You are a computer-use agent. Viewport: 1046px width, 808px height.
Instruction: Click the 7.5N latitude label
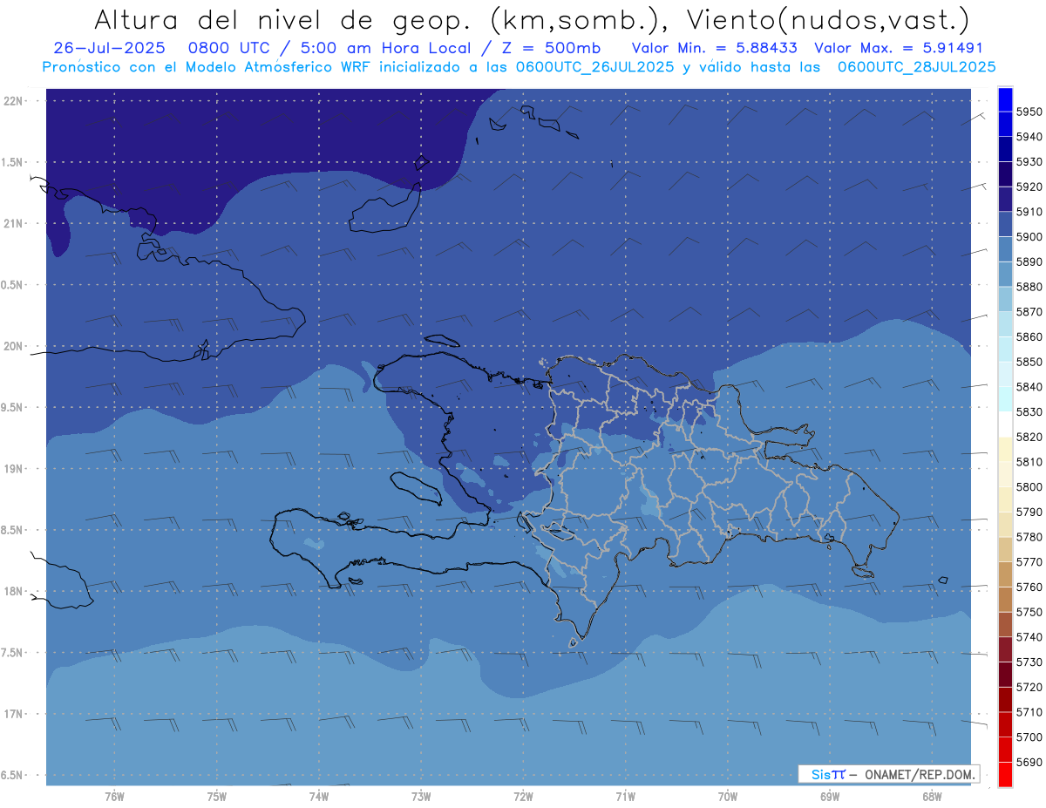13,653
